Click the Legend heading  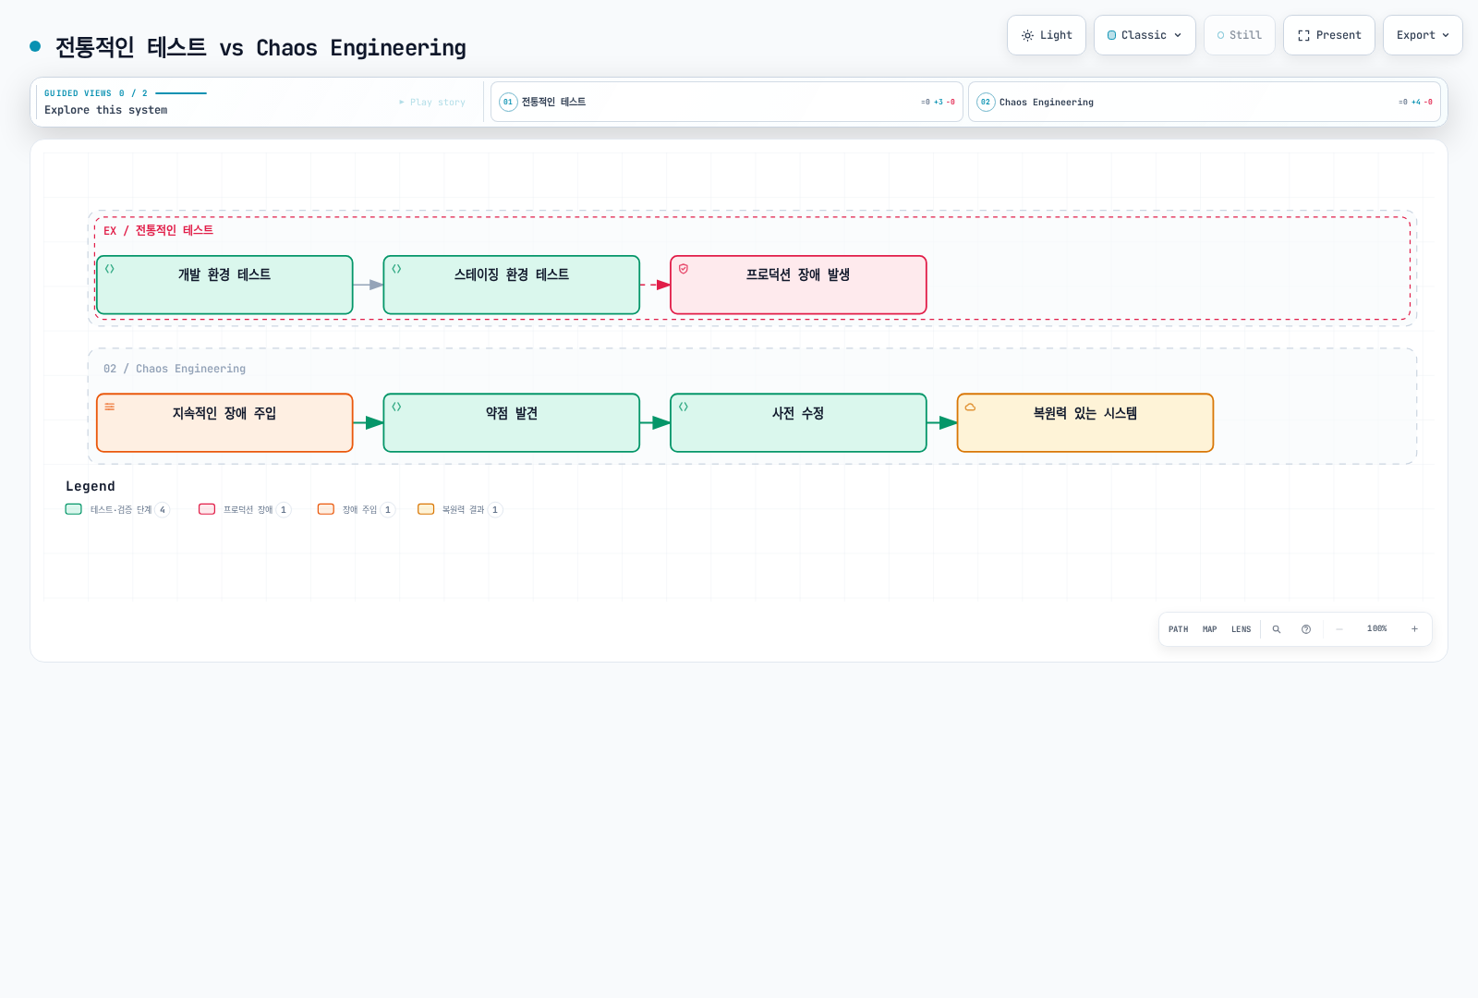[x=91, y=486]
